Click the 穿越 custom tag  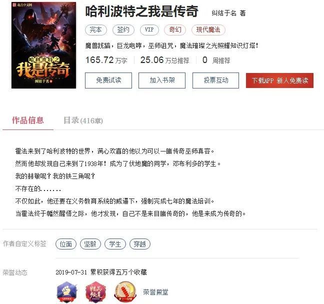point(140,244)
